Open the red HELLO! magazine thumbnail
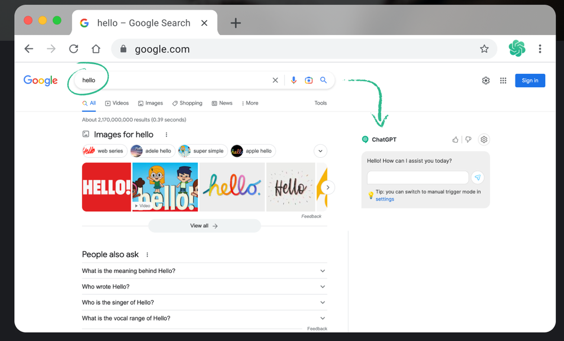This screenshot has height=341, width=564. (107, 187)
